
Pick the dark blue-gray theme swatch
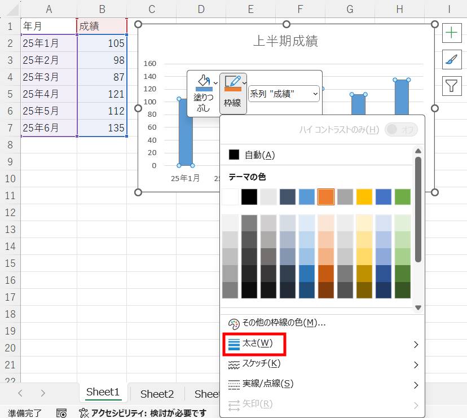tap(288, 197)
